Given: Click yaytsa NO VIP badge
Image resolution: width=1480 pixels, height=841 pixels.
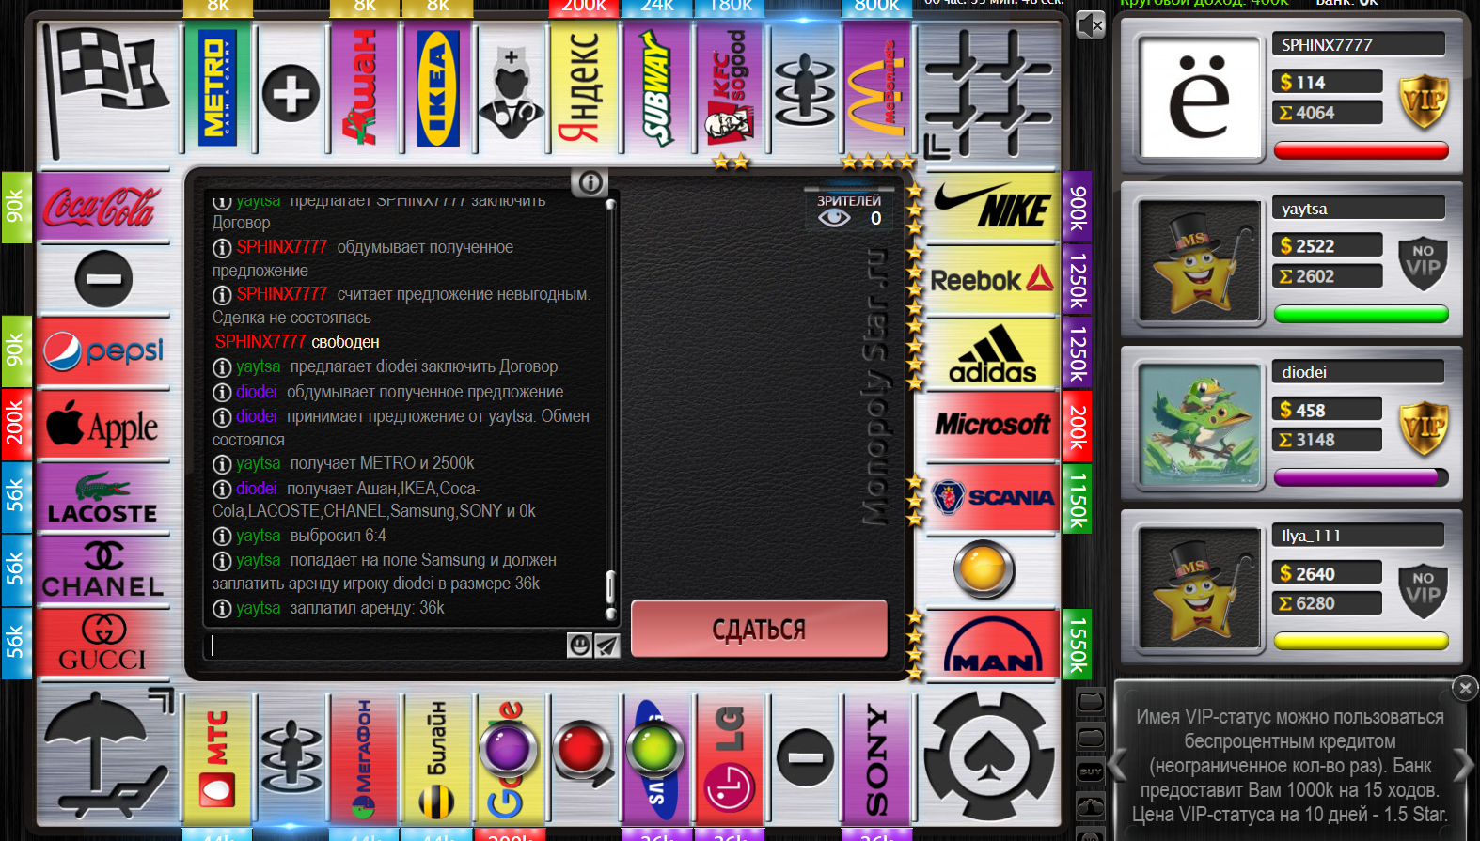Looking at the screenshot, I should pyautogui.click(x=1424, y=264).
